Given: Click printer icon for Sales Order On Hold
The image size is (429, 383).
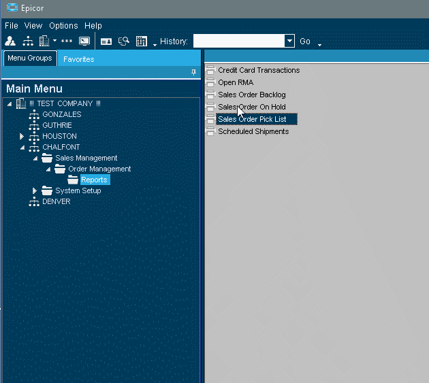Looking at the screenshot, I should 210,107.
